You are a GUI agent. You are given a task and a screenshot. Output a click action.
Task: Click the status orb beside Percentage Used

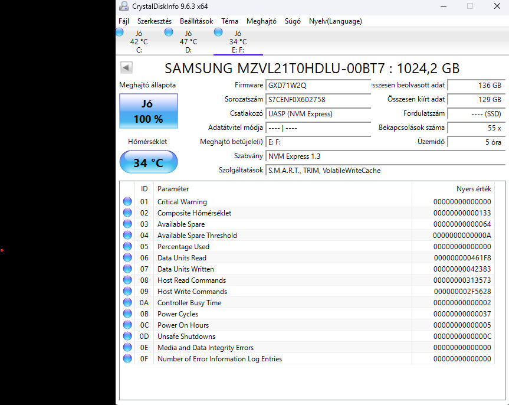[127, 246]
